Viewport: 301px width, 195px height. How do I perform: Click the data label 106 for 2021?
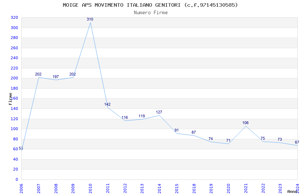[x=245, y=123]
